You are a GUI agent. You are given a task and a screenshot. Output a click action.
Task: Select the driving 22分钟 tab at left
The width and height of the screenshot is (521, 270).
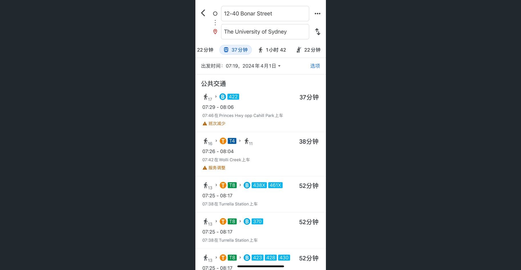205,50
